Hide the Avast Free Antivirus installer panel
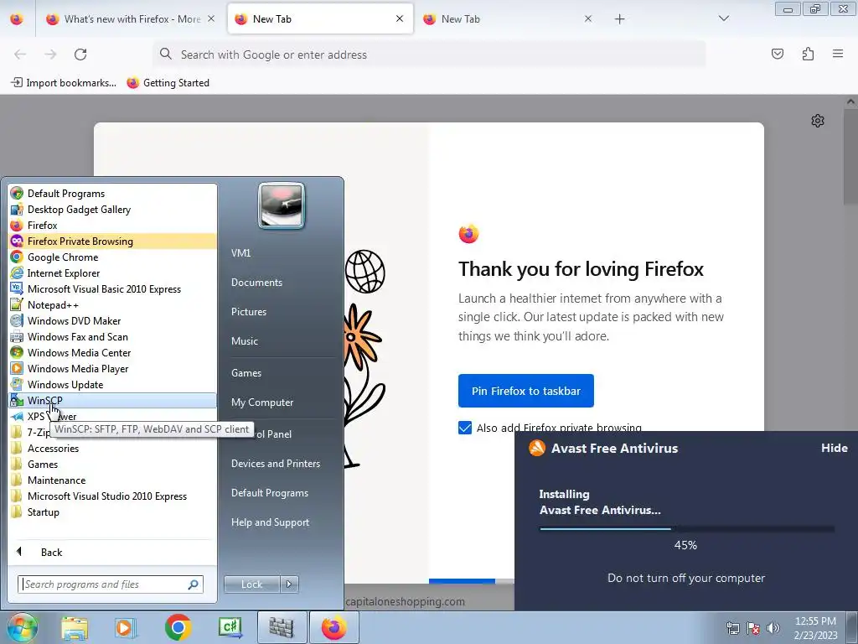 pyautogui.click(x=834, y=448)
